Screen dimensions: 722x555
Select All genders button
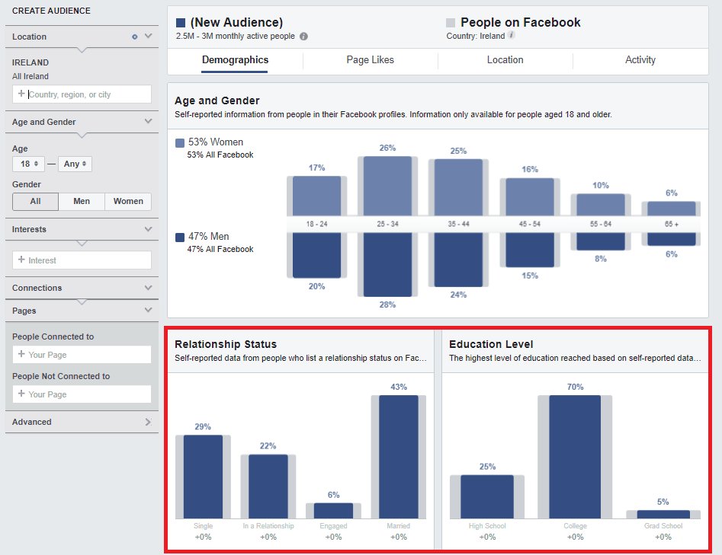36,201
